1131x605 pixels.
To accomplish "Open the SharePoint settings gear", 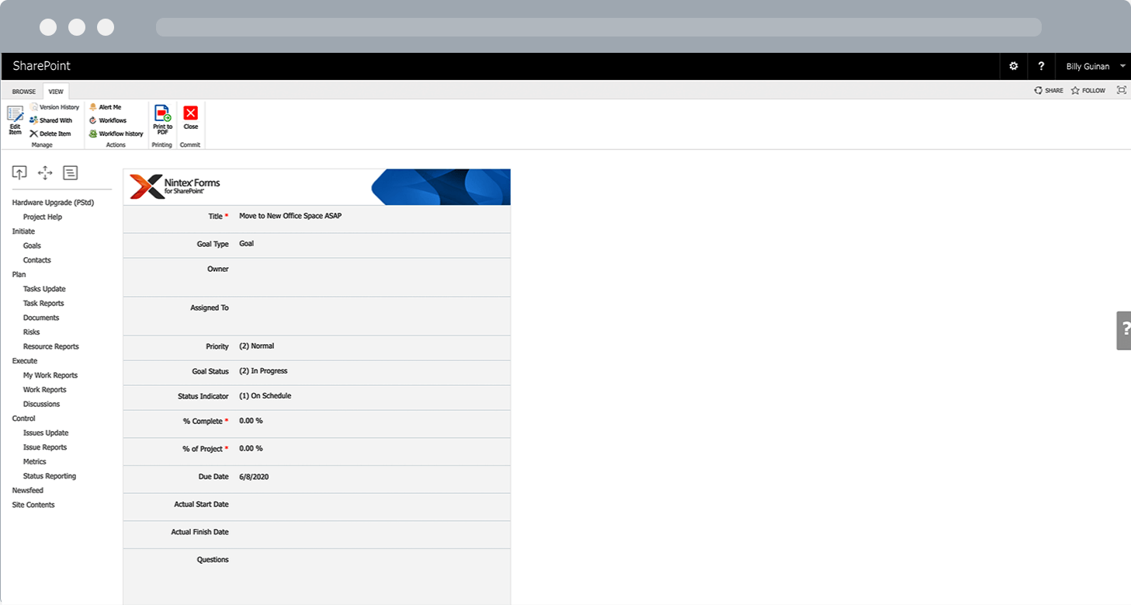I will pos(1013,67).
